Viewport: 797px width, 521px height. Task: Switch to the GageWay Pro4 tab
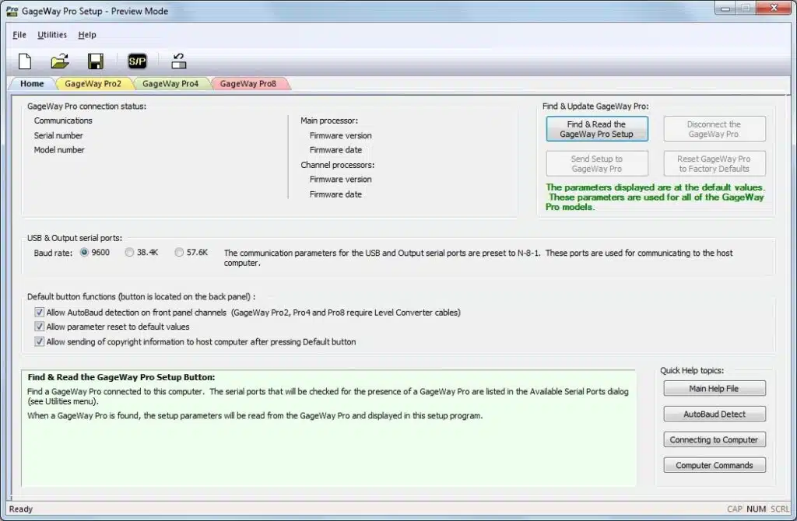(x=170, y=84)
